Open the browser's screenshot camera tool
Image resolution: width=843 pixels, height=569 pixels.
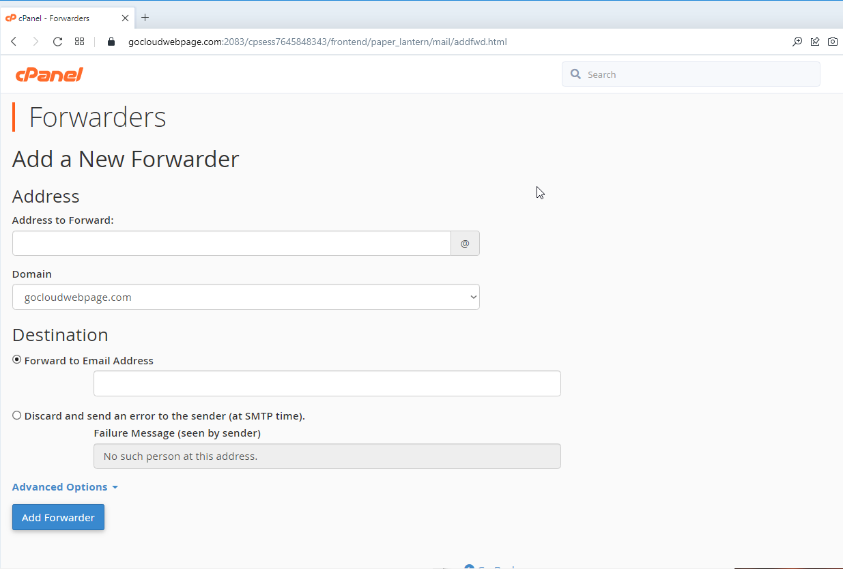point(833,42)
